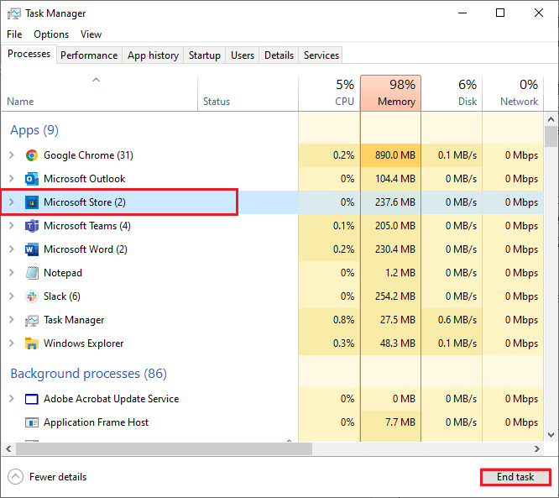Click the vertical scrollbar up arrow
The image size is (559, 498).
[x=551, y=119]
